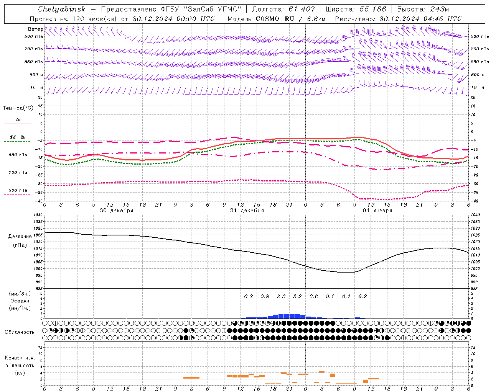Click the 'Модель COSMO-RU / 6.6км' model text
491x392 pixels.
click(276, 19)
